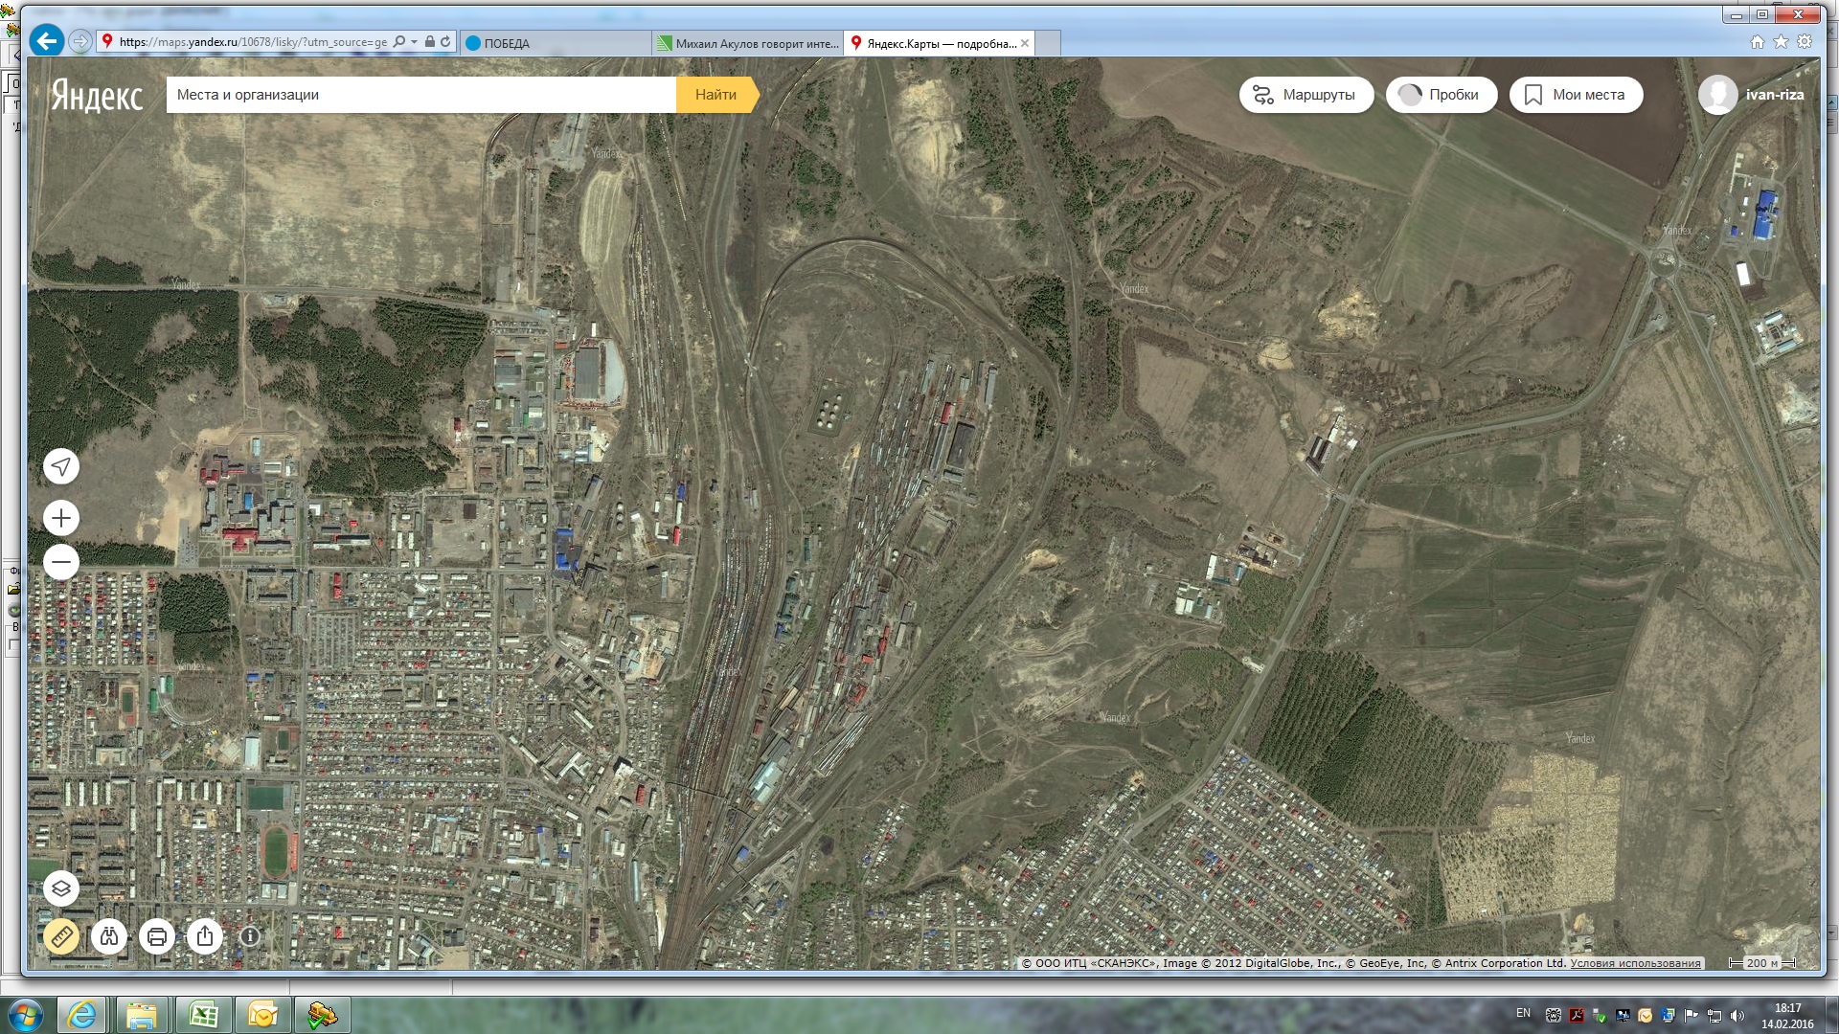
Task: Toggle the ruler distance measurement tool
Action: (x=61, y=936)
